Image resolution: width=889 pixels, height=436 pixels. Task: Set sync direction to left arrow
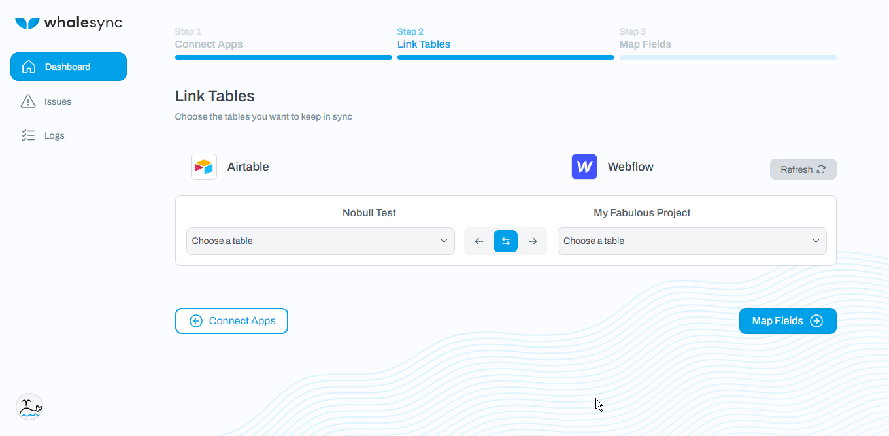tap(478, 241)
